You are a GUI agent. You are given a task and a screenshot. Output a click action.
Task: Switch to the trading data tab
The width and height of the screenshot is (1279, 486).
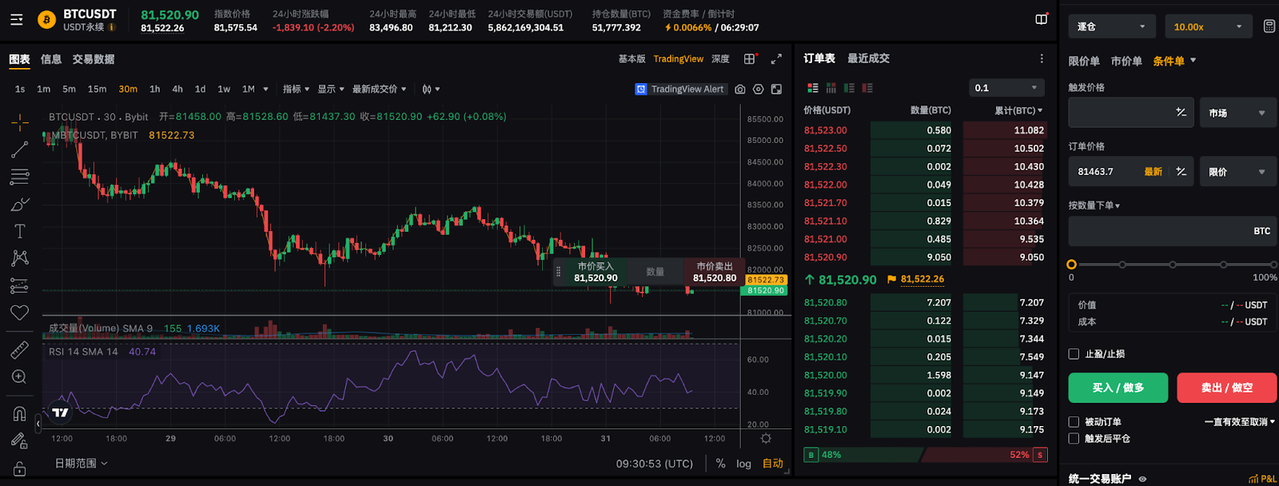94,59
